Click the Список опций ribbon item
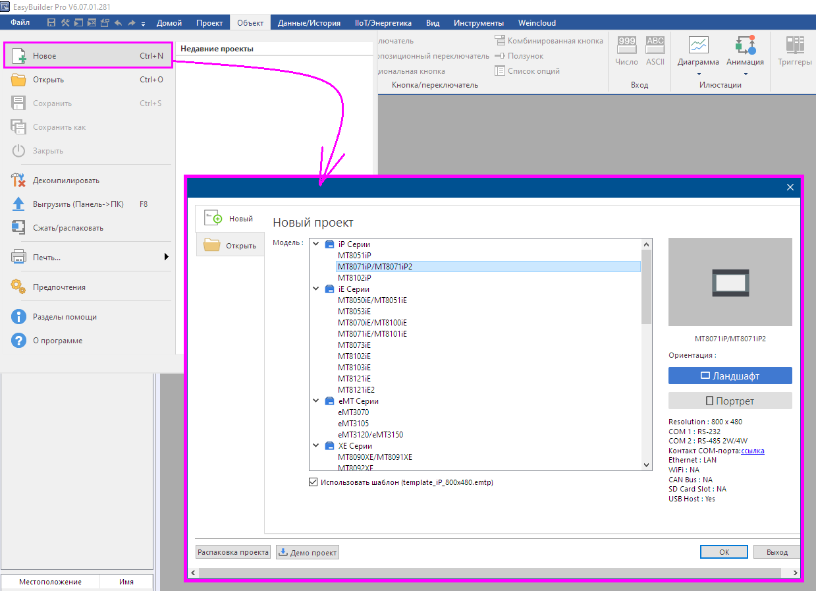This screenshot has height=591, width=816. tap(527, 71)
